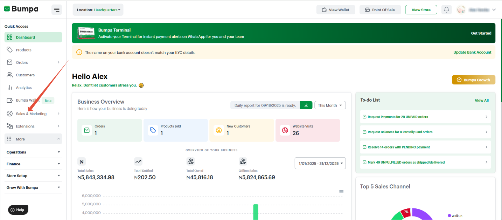The image size is (502, 220).
Task: Go to Dashboard in sidebar
Action: [x=33, y=37]
